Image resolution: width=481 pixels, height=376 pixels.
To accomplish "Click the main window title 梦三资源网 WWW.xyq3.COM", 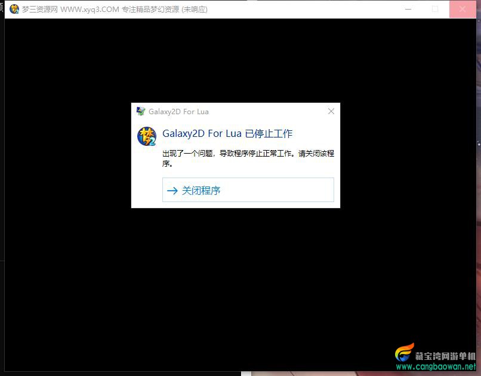I will pos(70,10).
